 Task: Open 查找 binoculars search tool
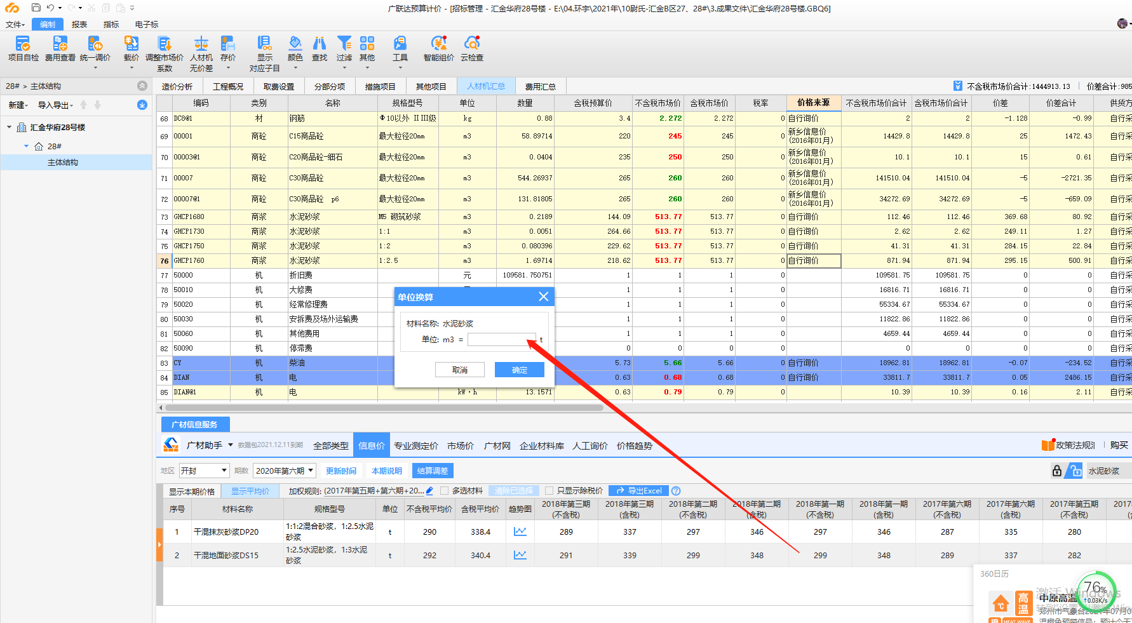click(320, 49)
